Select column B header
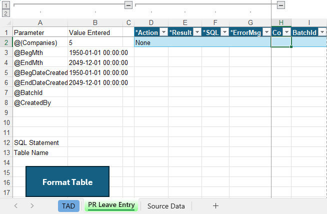Screen dimensions: 327x214 95,22
